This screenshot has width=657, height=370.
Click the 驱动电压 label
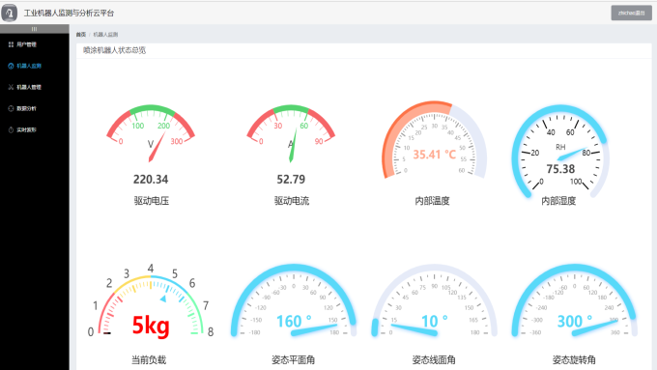(x=152, y=201)
